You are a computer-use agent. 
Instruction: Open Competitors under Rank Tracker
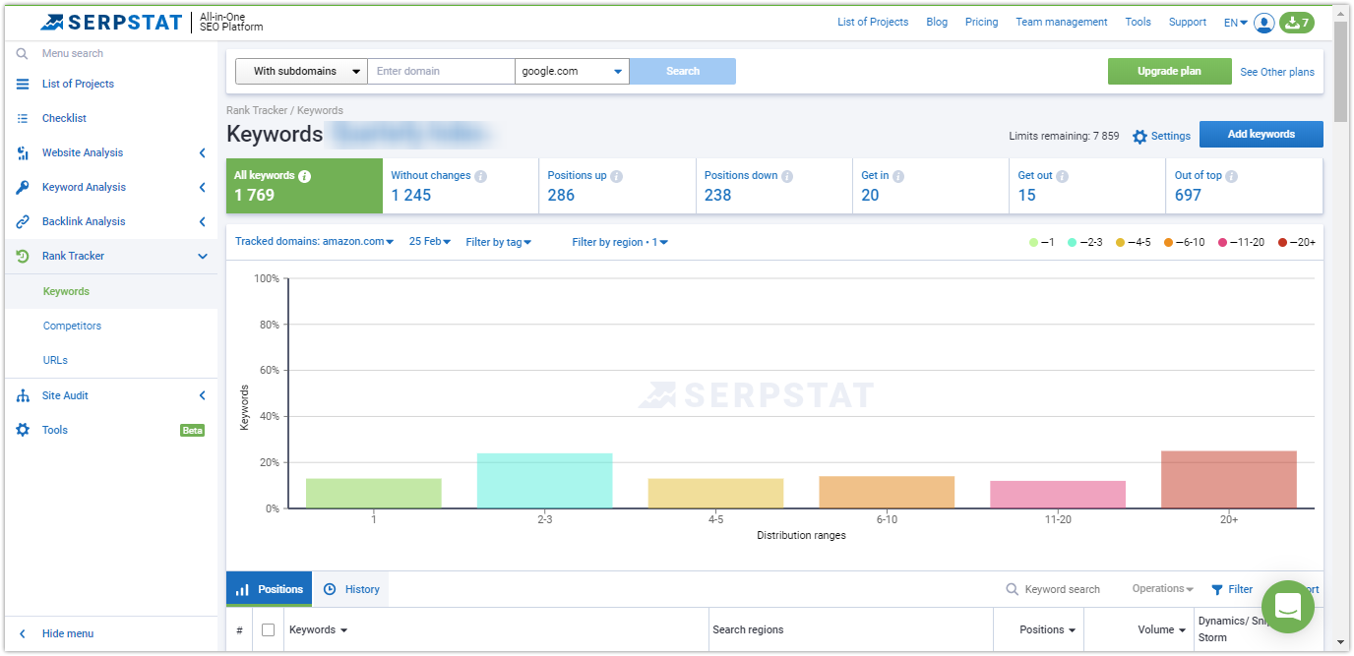[x=72, y=326]
